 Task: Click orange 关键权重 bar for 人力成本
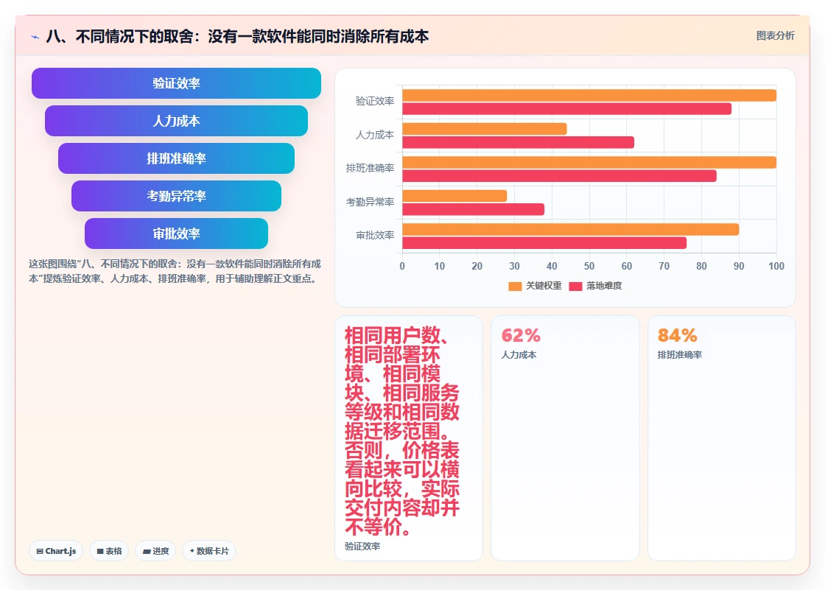[485, 129]
